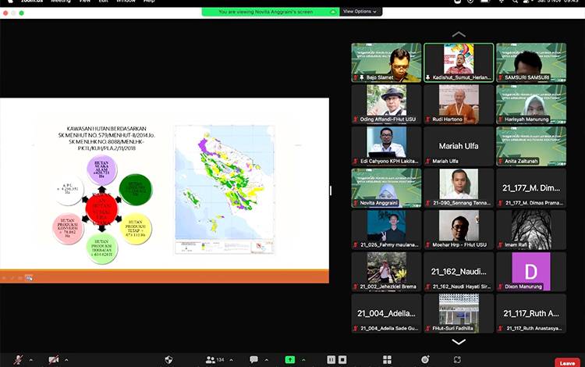Select the 21_162_Naudi Hayati tile

tap(459, 272)
